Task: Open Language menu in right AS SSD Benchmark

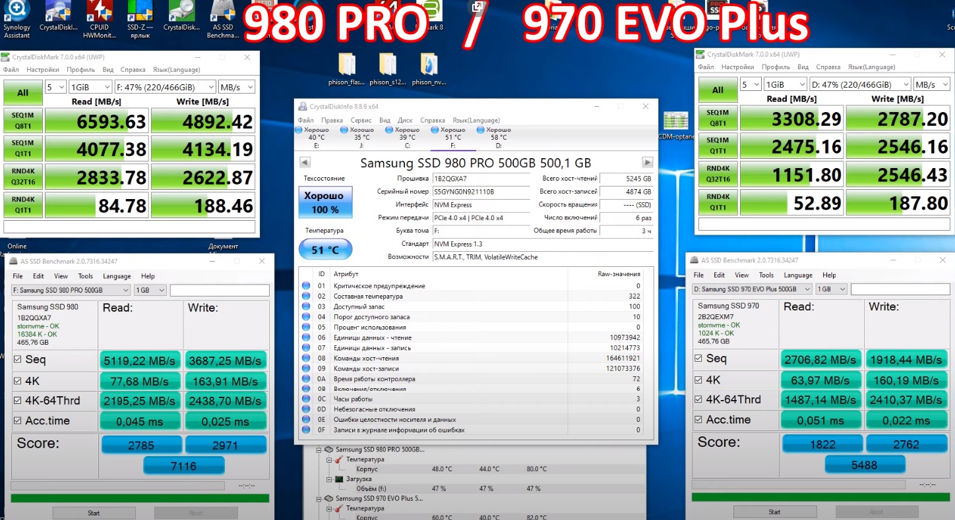Action: (x=798, y=275)
